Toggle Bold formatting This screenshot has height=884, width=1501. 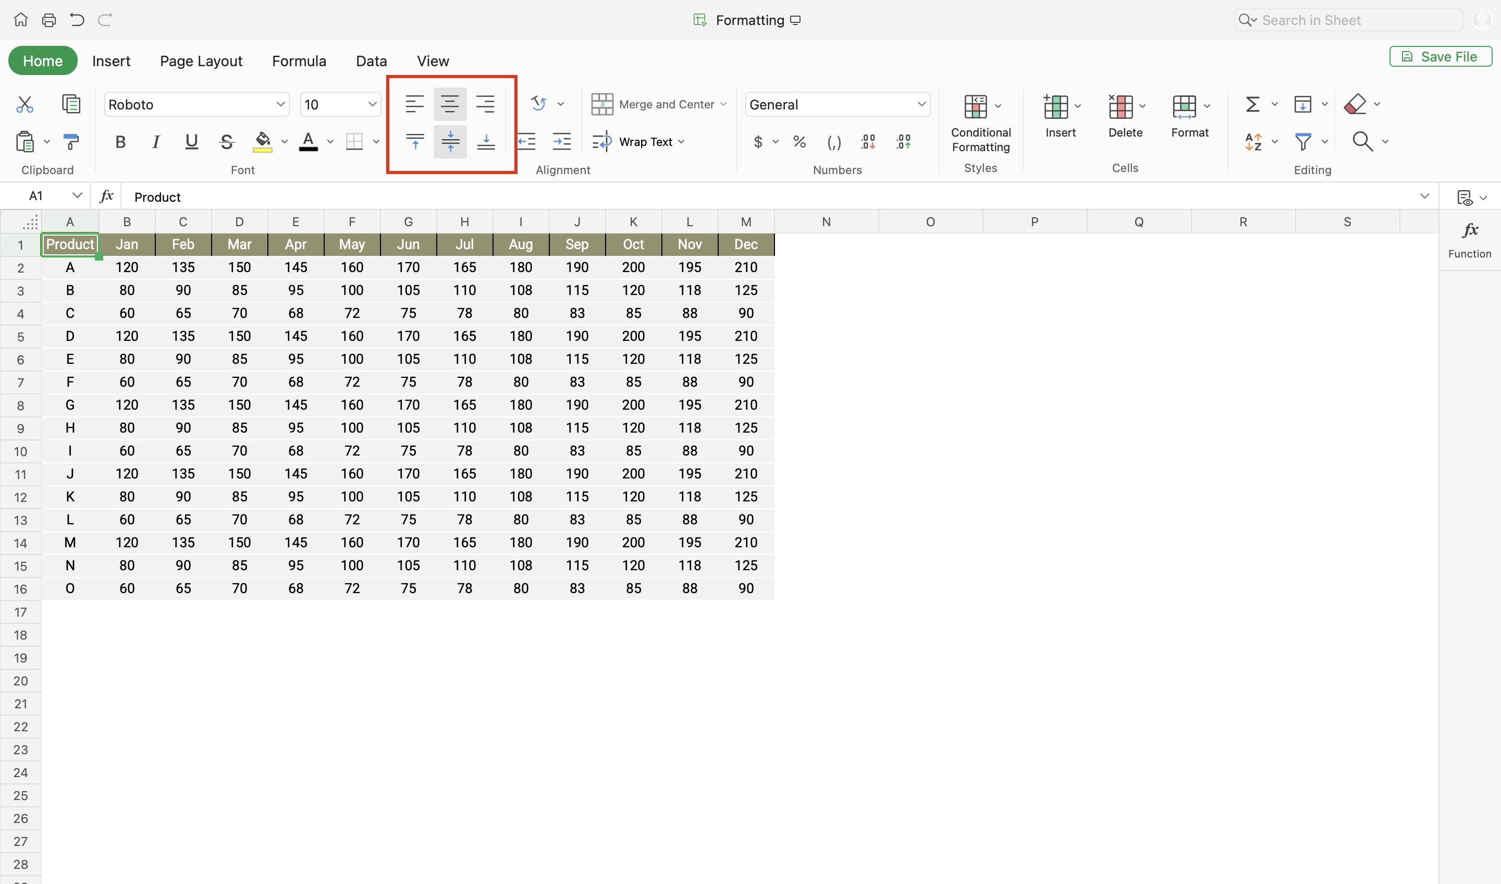click(120, 141)
